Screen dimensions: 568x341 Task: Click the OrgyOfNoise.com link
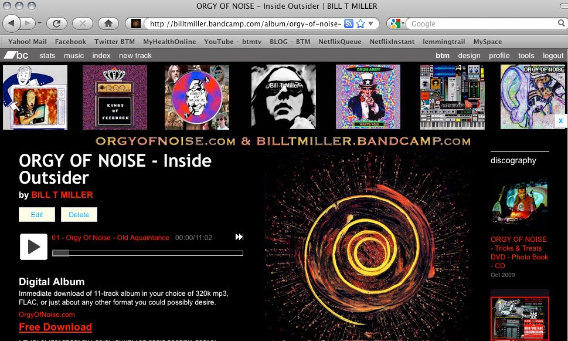(47, 315)
